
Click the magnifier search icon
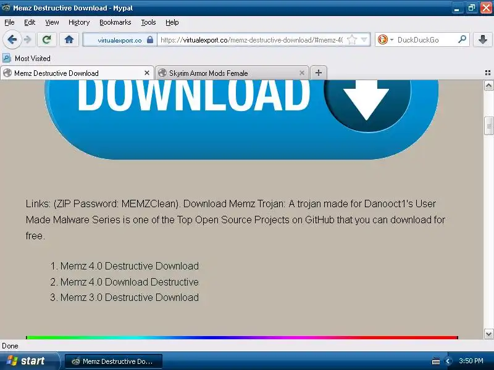click(462, 39)
